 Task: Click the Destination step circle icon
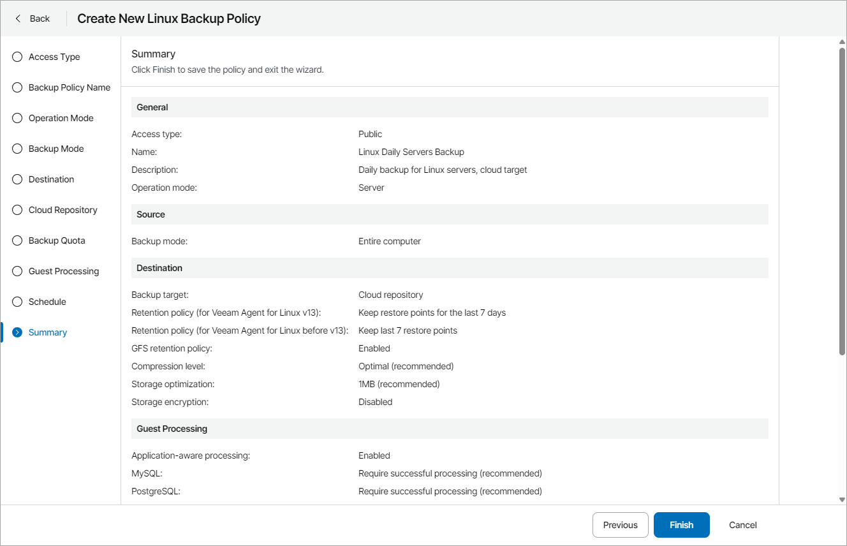tap(17, 179)
